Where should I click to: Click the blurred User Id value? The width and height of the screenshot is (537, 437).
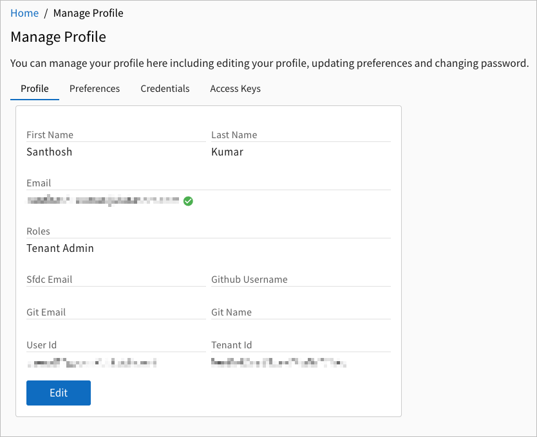point(91,363)
